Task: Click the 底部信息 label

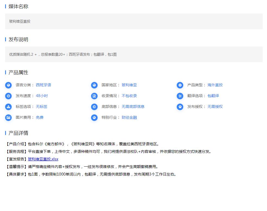Action: point(111,107)
